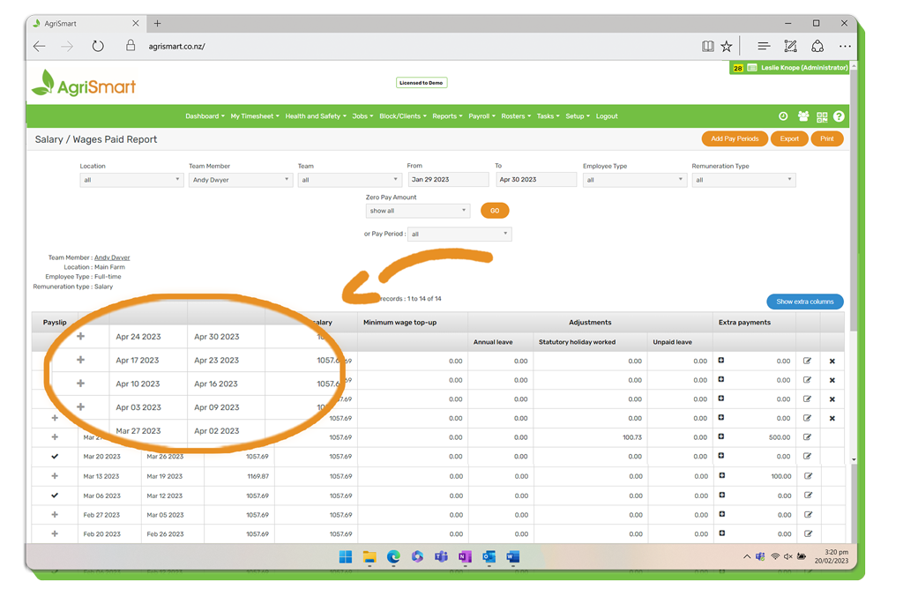The width and height of the screenshot is (903, 611).
Task: Click payslip checkmark for Mar 20 2023
Action: pos(55,457)
